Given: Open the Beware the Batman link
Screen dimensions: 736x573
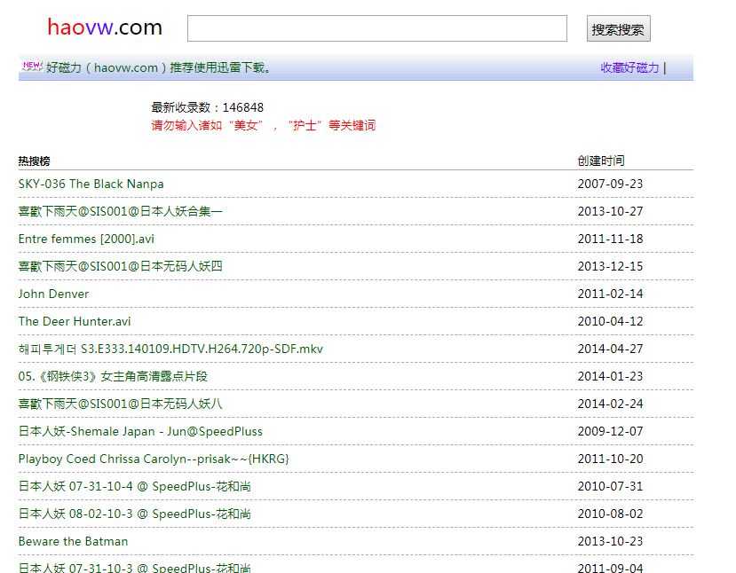Looking at the screenshot, I should pyautogui.click(x=73, y=542).
